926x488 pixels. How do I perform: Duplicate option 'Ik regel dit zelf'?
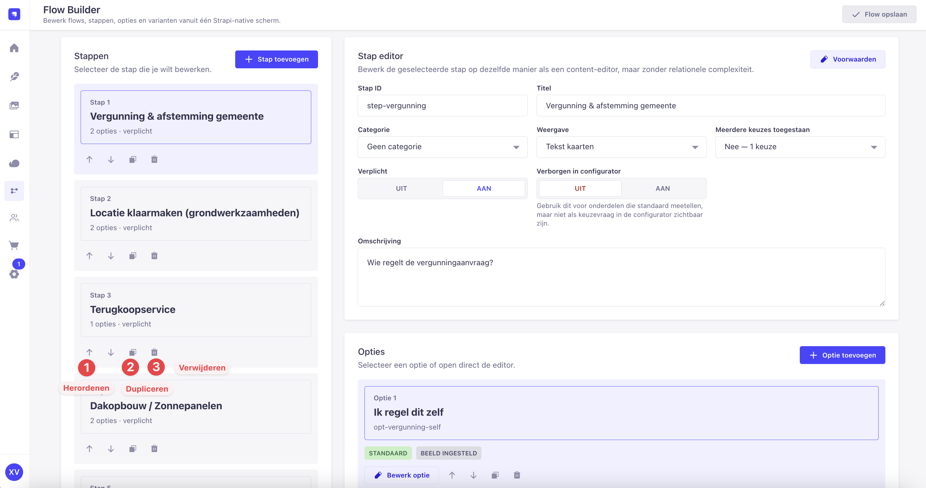(x=495, y=475)
